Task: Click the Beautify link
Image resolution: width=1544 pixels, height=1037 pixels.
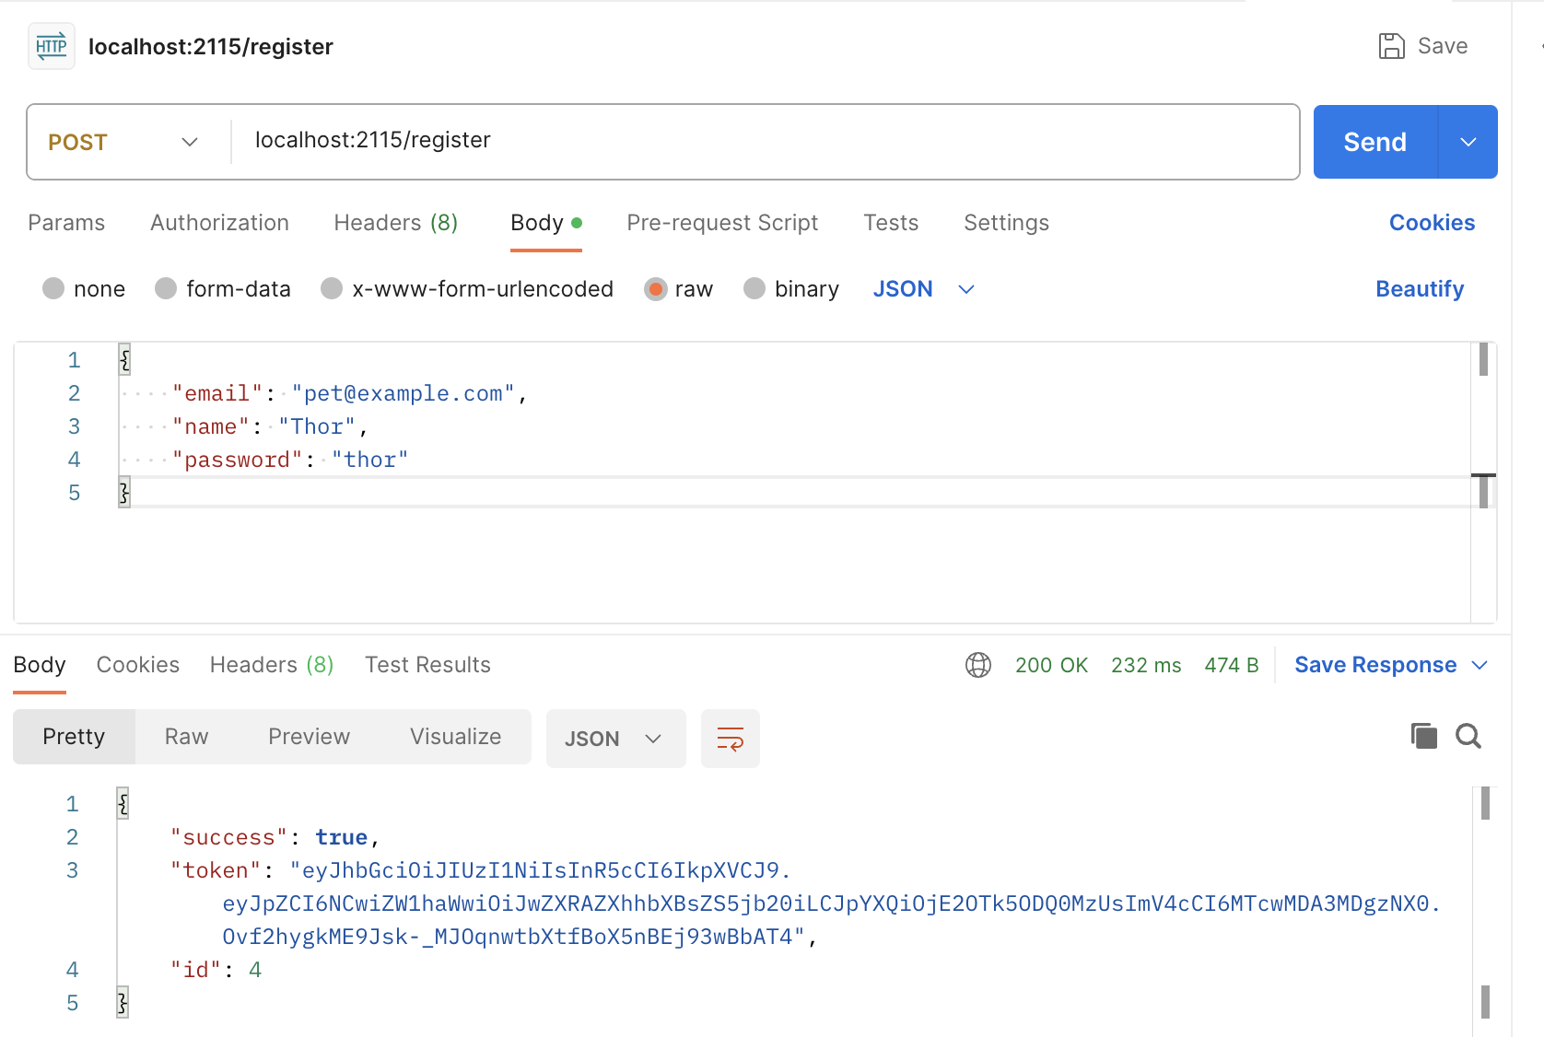Action: coord(1419,289)
